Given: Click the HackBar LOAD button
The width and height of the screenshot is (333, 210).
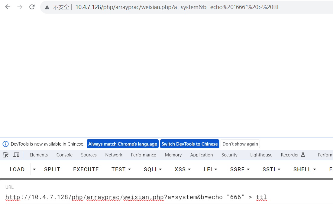Looking at the screenshot, I should point(17,169).
